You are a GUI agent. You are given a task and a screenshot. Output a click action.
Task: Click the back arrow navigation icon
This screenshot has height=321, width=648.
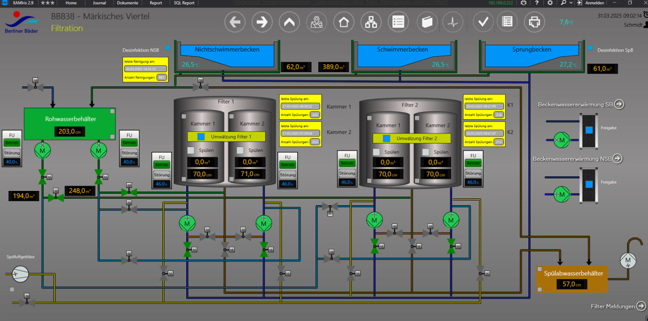click(x=236, y=23)
